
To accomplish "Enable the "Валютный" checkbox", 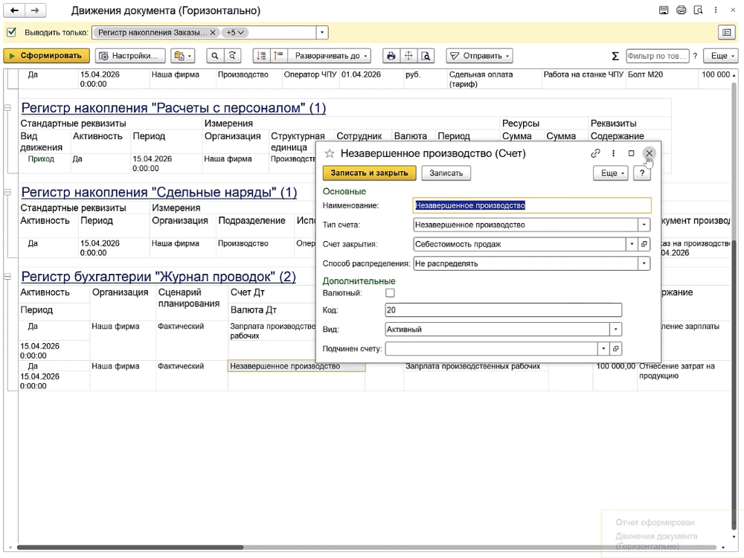I will tap(390, 293).
